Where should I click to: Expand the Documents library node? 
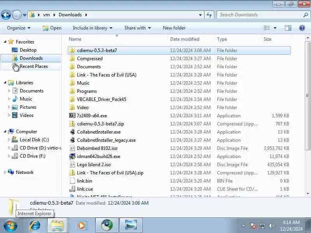[x=9, y=91]
